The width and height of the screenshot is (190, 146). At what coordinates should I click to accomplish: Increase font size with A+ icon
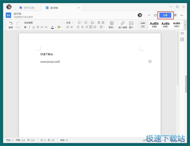click(x=68, y=27)
